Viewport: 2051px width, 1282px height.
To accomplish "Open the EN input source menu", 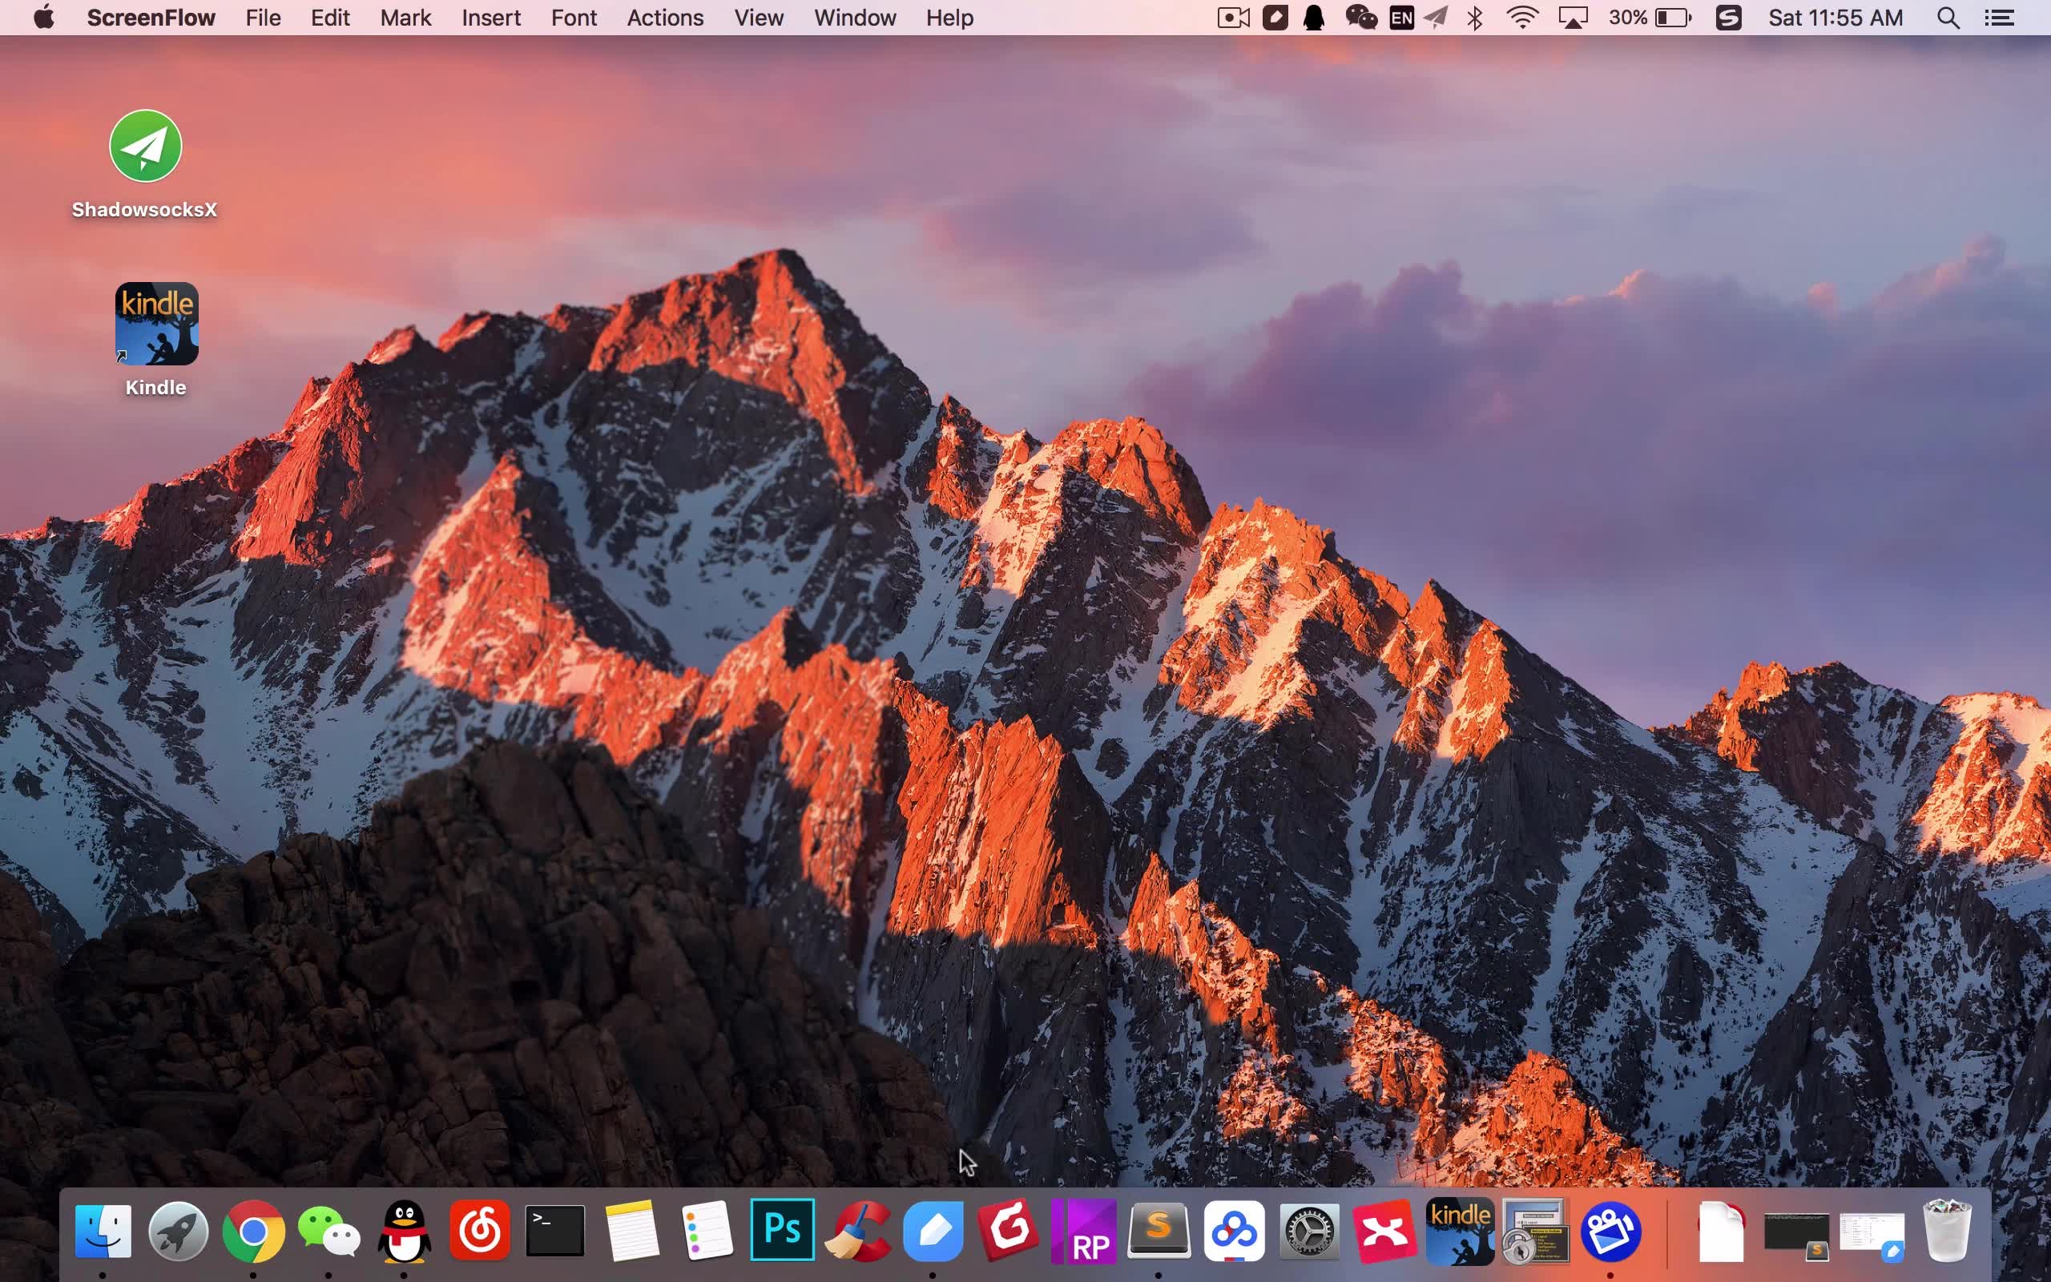I will tap(1401, 18).
